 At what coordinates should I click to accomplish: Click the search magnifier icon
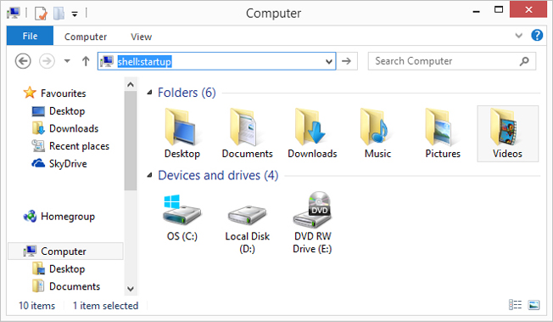(524, 61)
